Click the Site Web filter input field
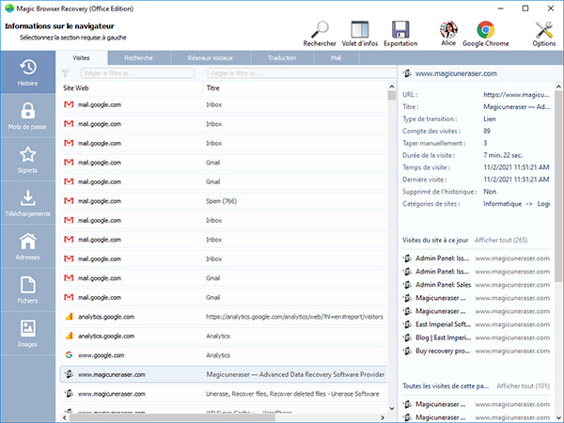This screenshot has height=423, width=564. coord(137,73)
